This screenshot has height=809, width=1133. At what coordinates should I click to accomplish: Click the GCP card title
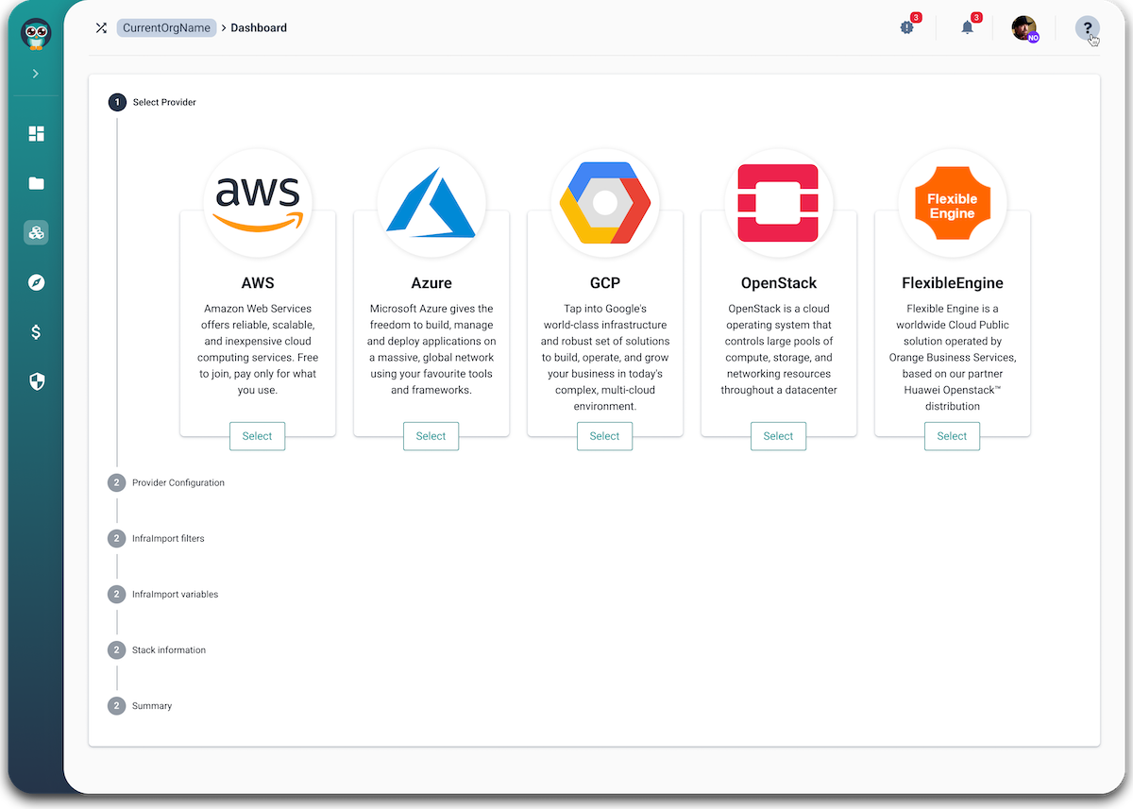[x=605, y=283]
